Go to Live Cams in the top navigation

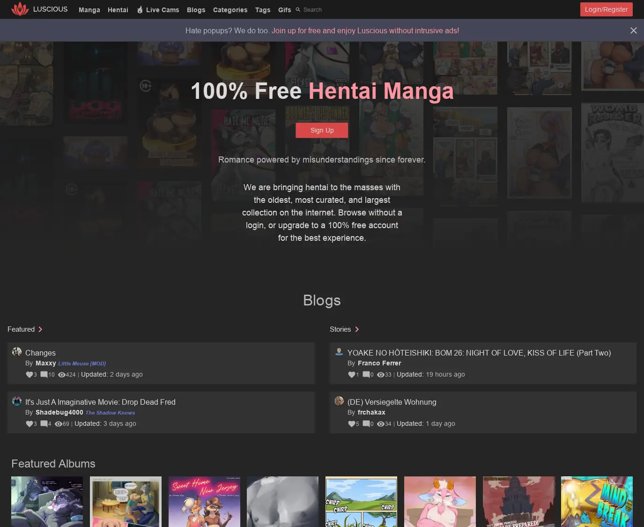pos(158,10)
